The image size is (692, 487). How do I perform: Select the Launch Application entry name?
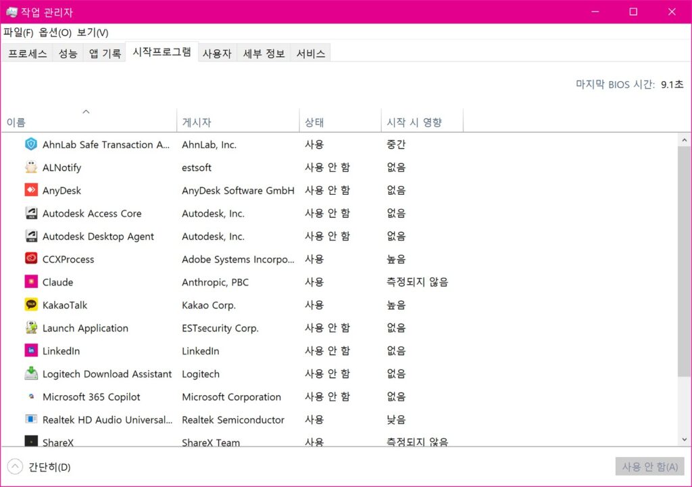(85, 328)
